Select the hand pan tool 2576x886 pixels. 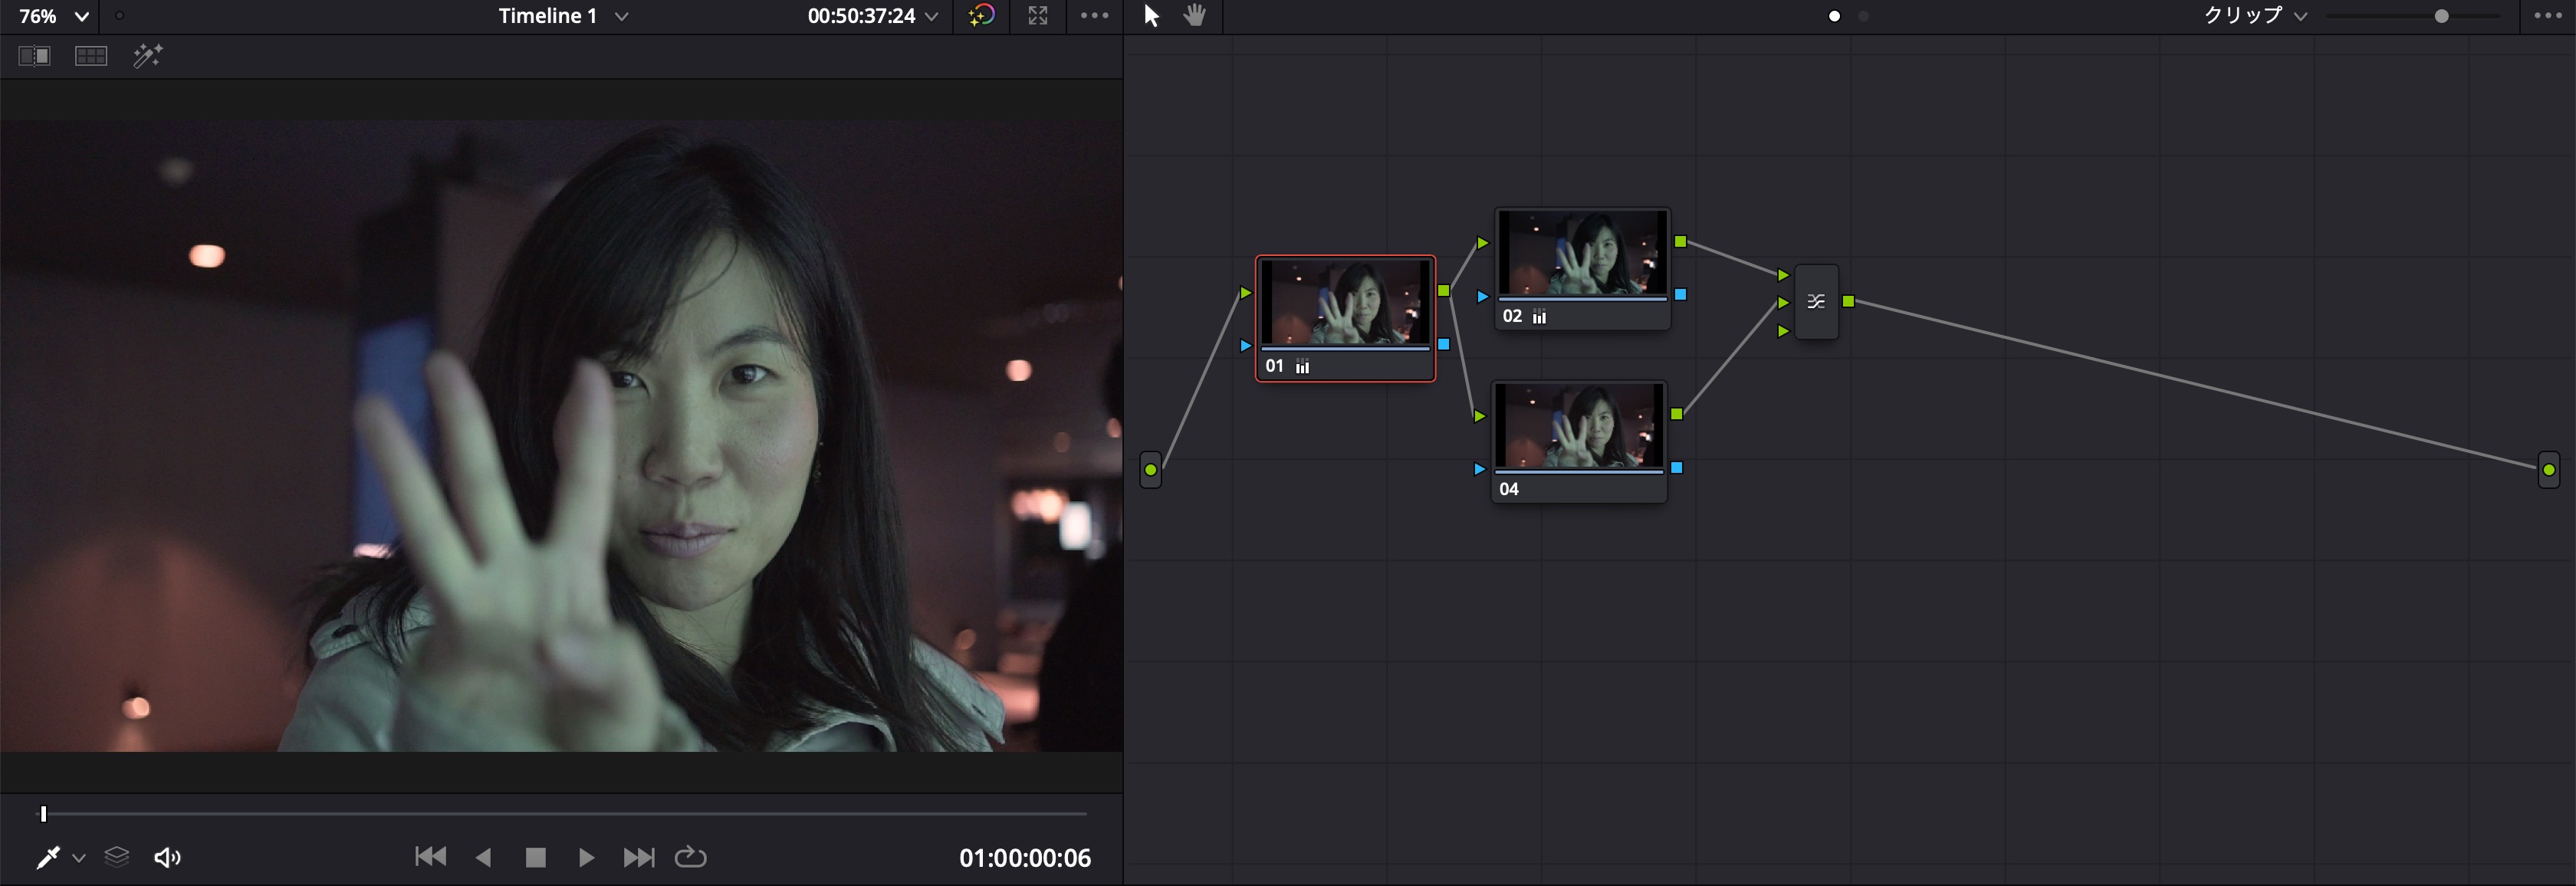pyautogui.click(x=1195, y=16)
